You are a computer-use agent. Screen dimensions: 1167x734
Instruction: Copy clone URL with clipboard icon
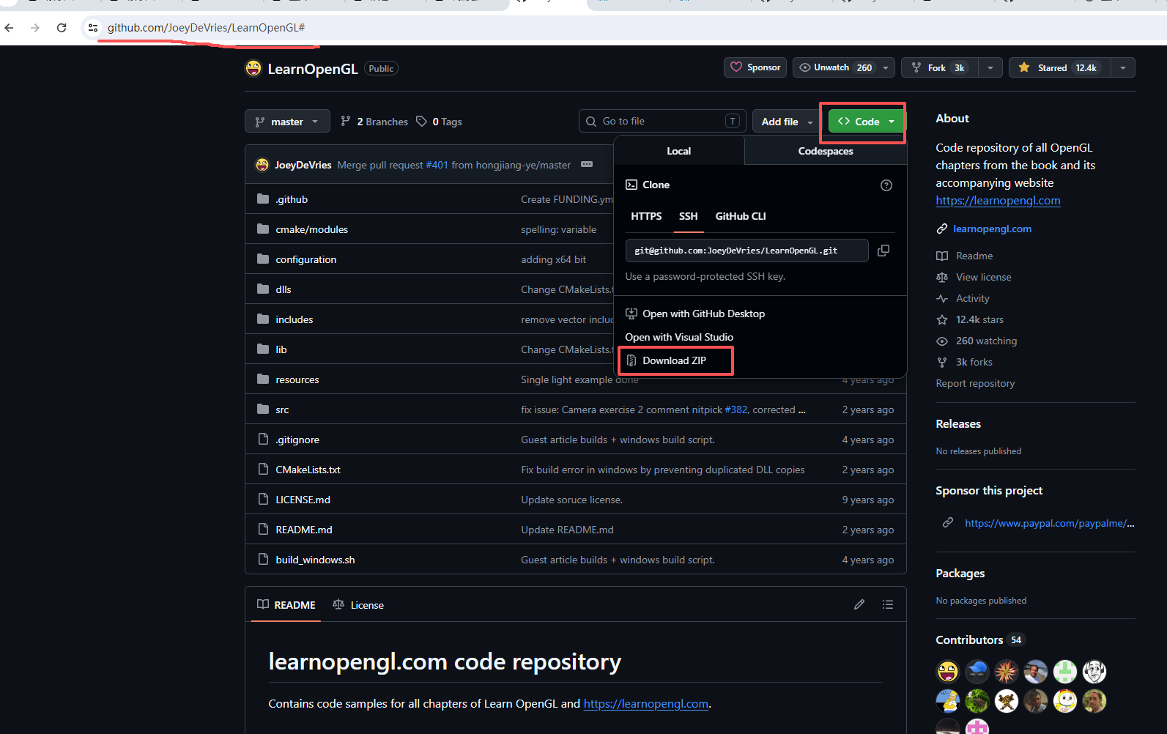pos(883,251)
